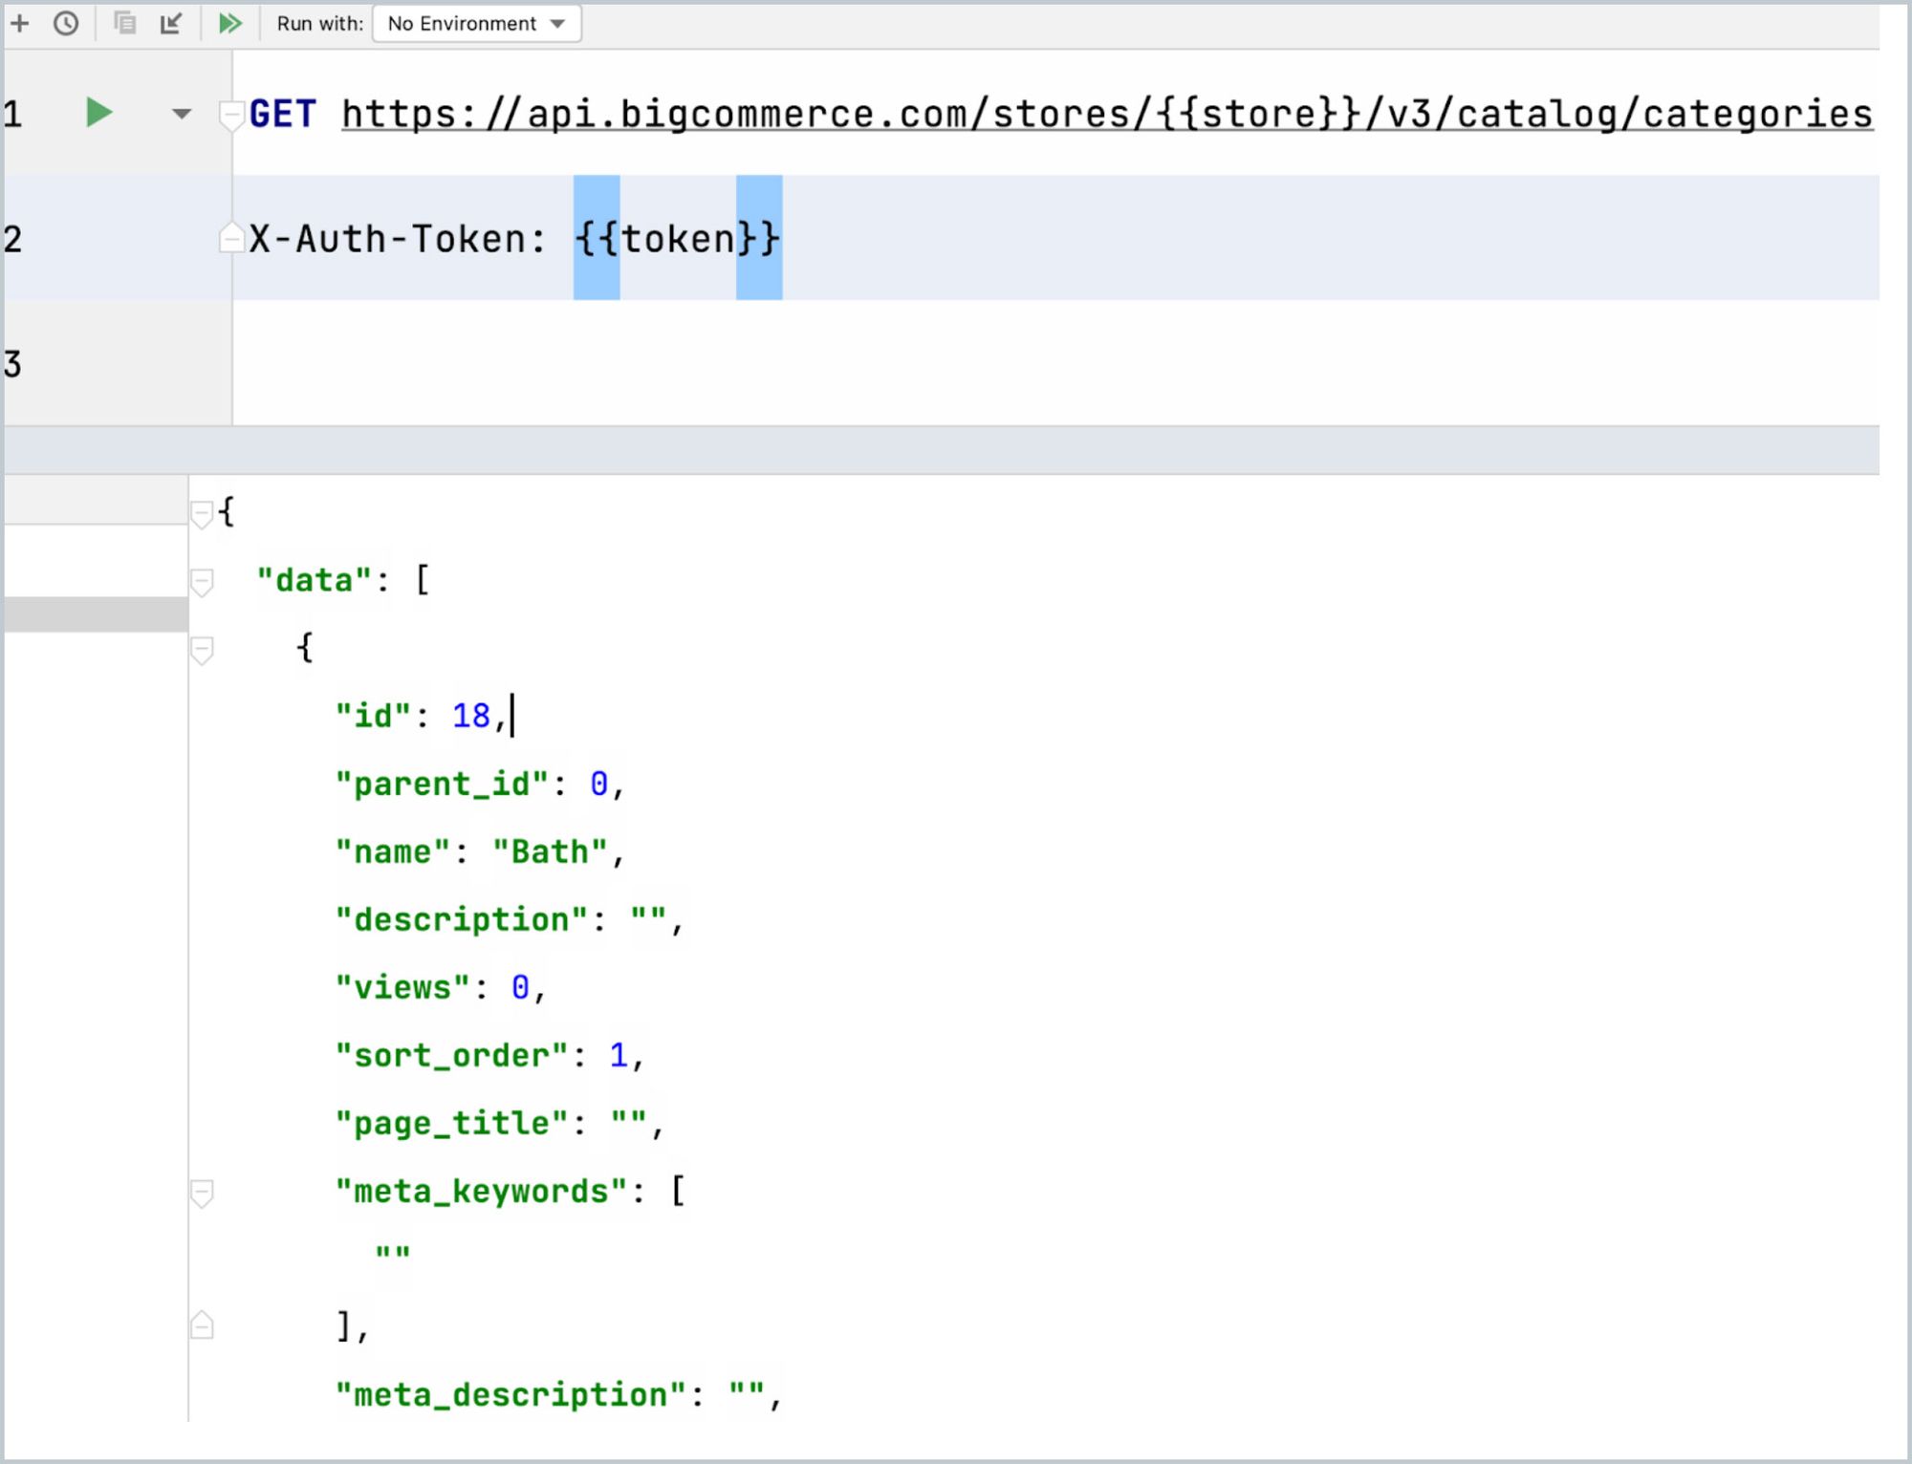The width and height of the screenshot is (1912, 1464).
Task: Click the closing fold marker beside "],"
Action: click(x=202, y=1324)
